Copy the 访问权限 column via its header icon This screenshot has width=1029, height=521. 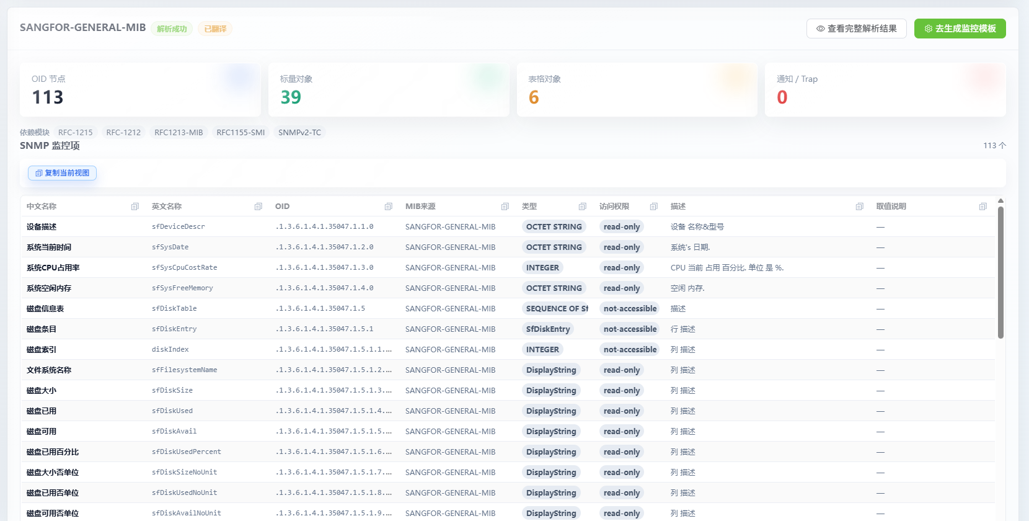tap(654, 207)
